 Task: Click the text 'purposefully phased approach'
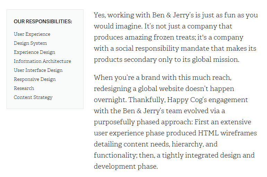pyautogui.click(x=143, y=122)
